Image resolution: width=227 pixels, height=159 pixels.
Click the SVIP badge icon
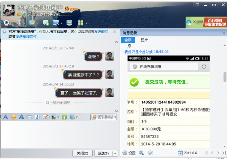point(71,8)
